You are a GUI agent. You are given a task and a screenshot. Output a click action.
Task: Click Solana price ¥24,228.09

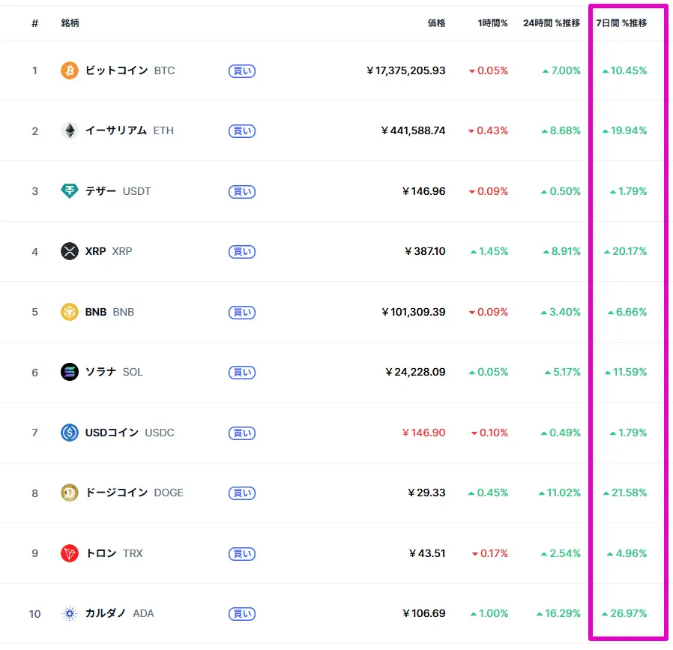[x=415, y=372]
